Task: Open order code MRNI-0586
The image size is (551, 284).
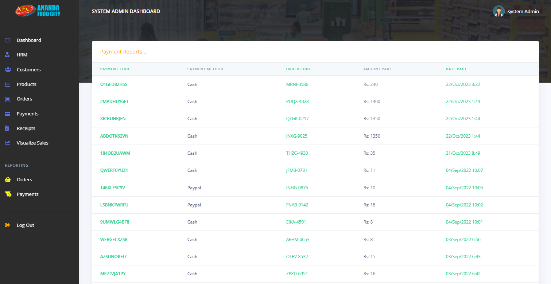Action: [x=298, y=84]
